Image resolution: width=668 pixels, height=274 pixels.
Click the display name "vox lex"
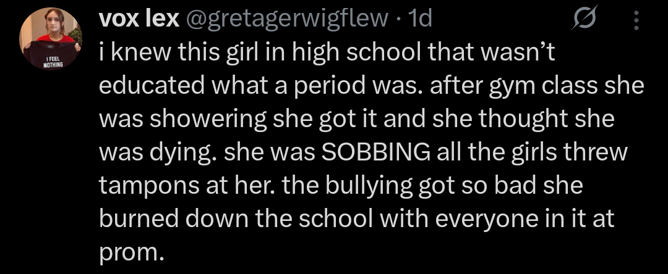139,20
